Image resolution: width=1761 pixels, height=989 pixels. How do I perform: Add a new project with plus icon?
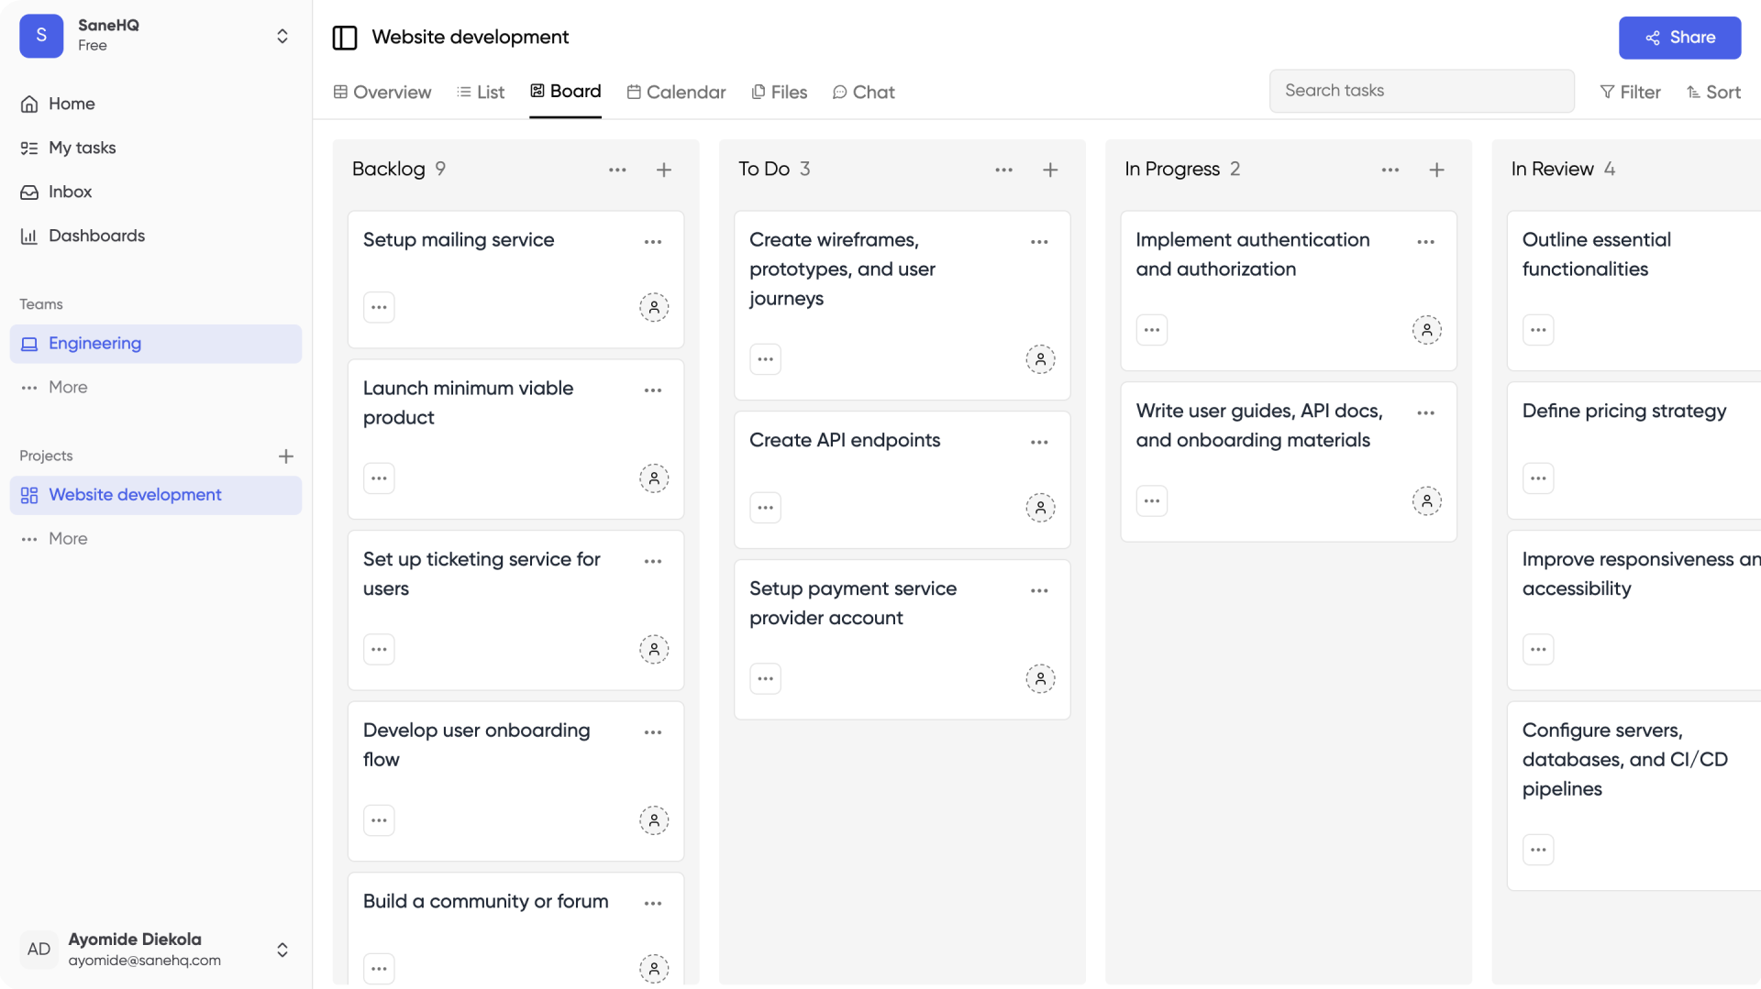[x=286, y=456]
